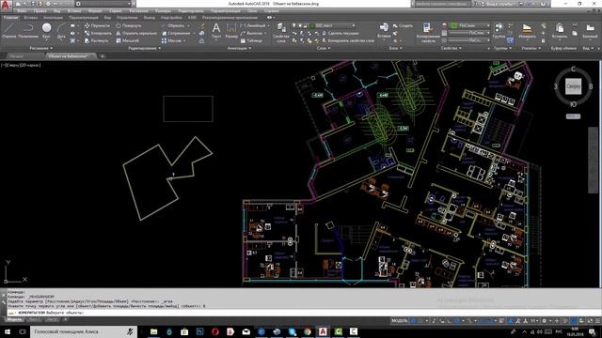Open the Справка menu
602x338 pixels.
coord(271,11)
